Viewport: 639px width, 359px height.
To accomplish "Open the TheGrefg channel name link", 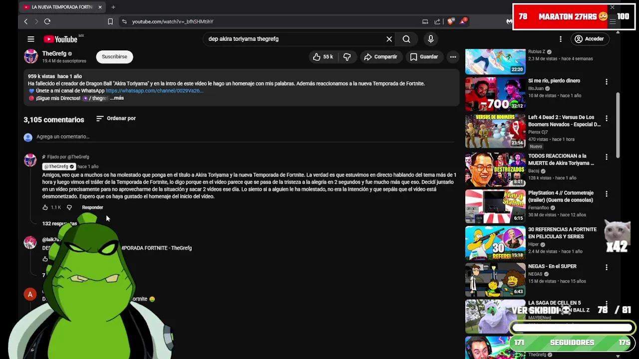I will (x=54, y=53).
